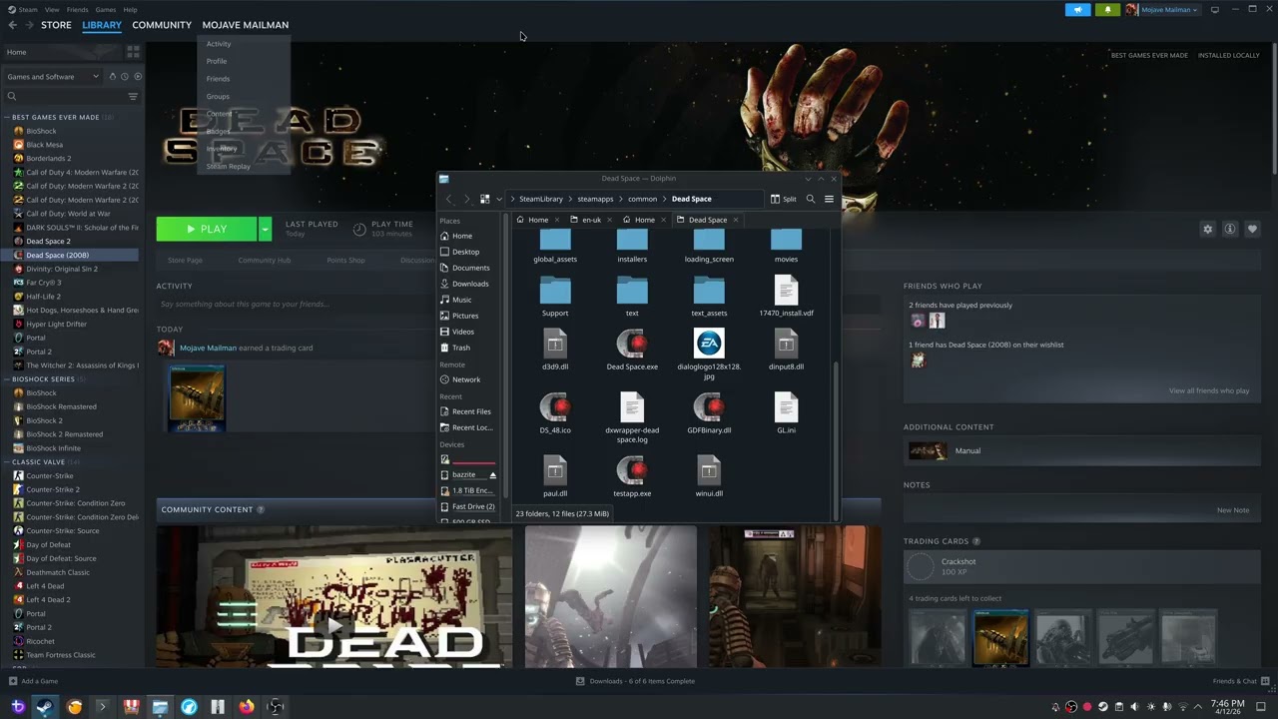1278x719 pixels.
Task: Open Dead Space game settings gear
Action: tap(1207, 229)
